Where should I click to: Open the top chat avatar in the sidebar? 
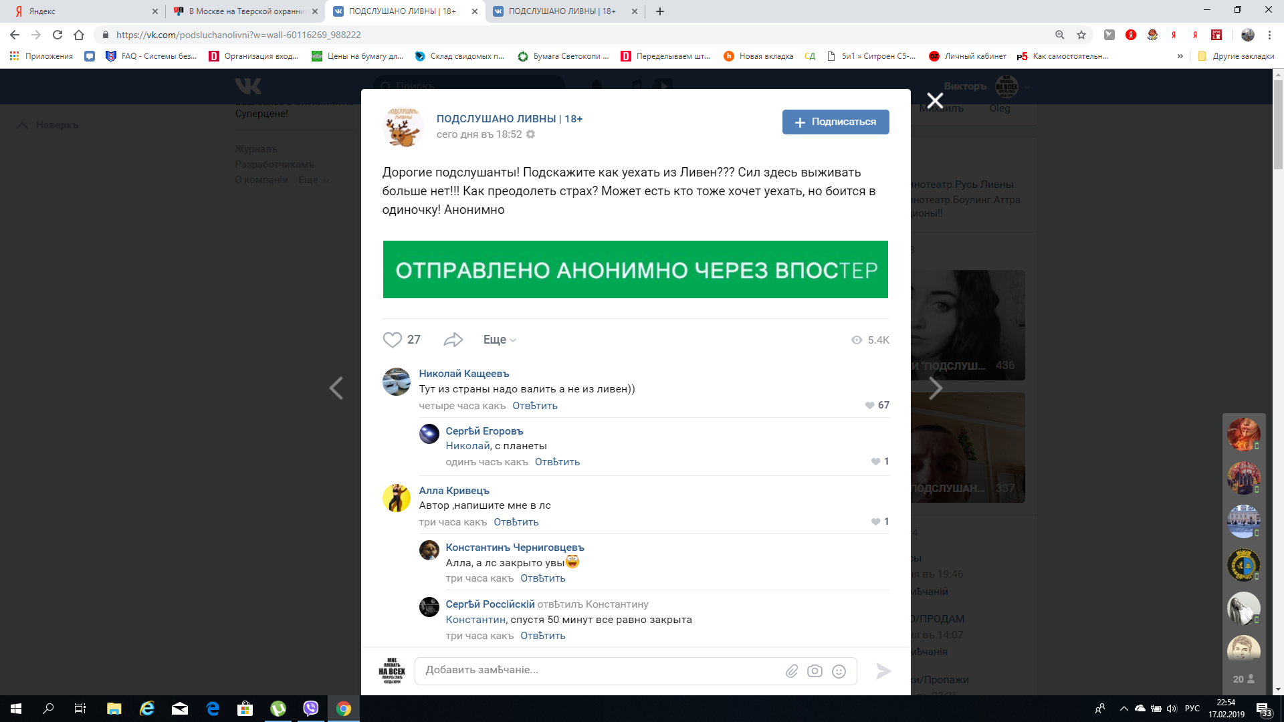point(1244,434)
